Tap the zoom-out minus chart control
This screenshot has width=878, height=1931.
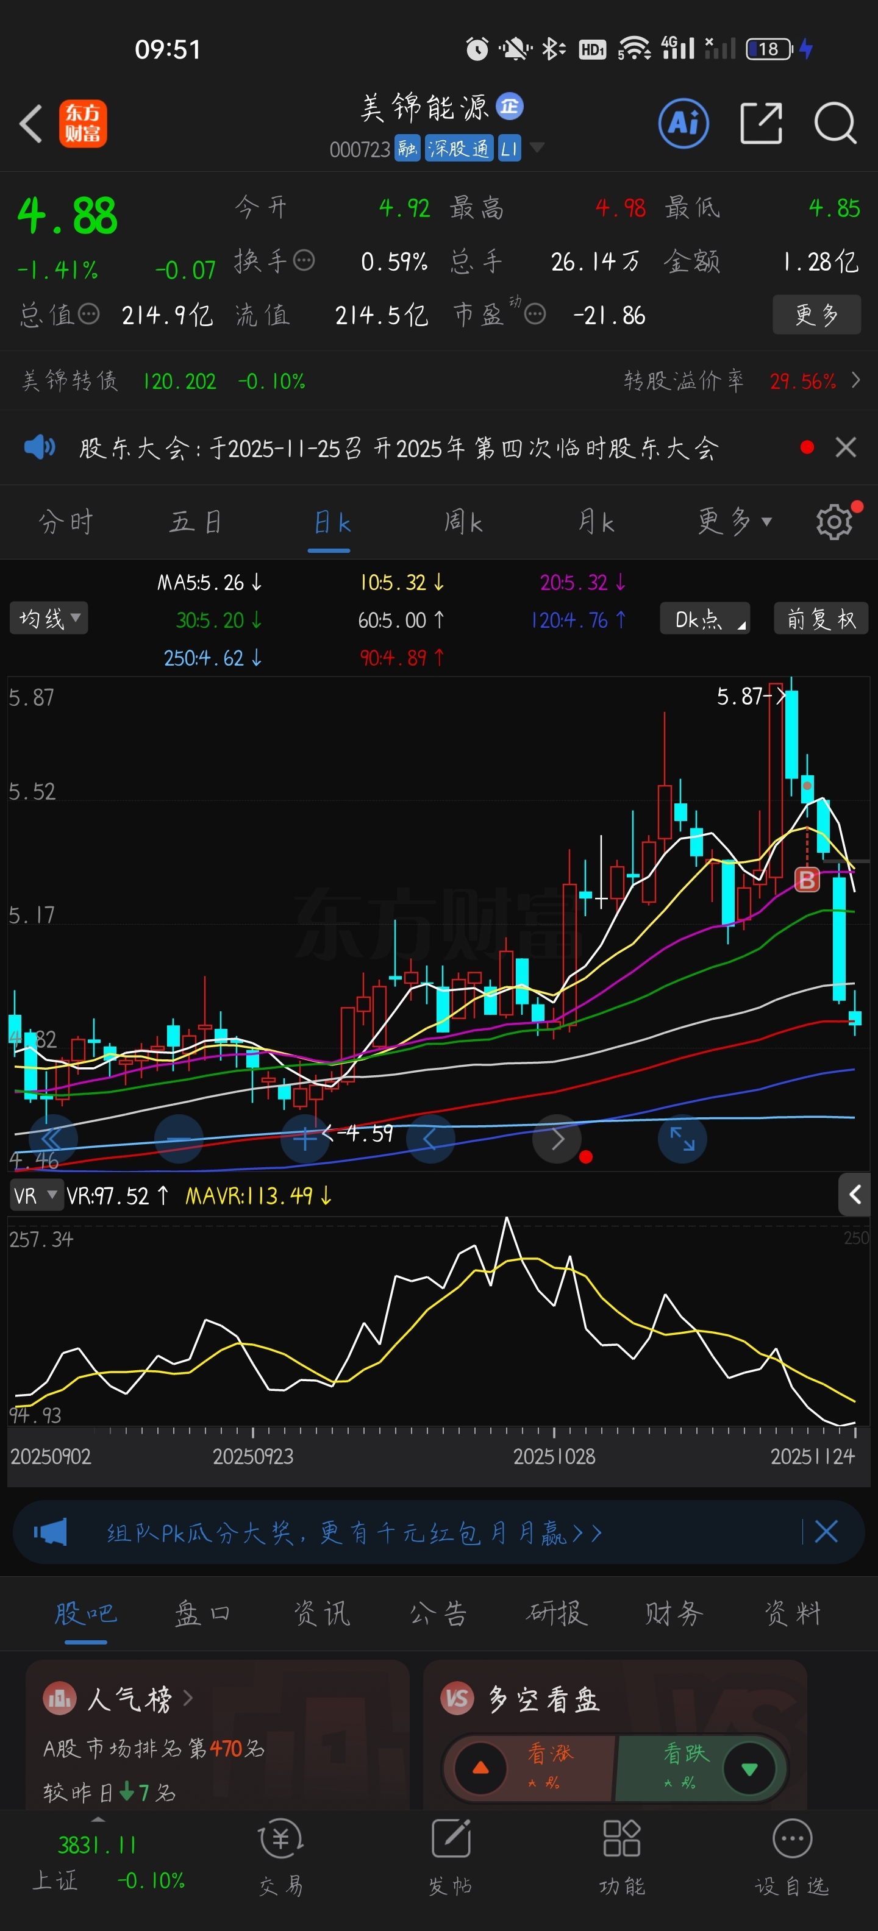pos(179,1139)
